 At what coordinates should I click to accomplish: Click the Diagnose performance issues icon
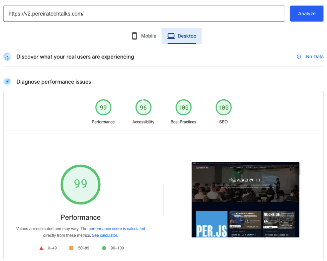pos(7,82)
